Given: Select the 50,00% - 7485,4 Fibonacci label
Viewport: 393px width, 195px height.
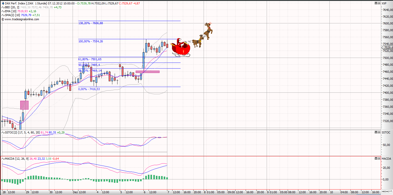Looking at the screenshot, I should click(x=89, y=65).
